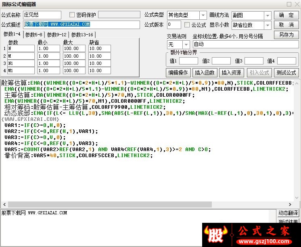Click the 缺省 value of parameter M1
301x247 pixels.
pyautogui.click(x=100, y=71)
